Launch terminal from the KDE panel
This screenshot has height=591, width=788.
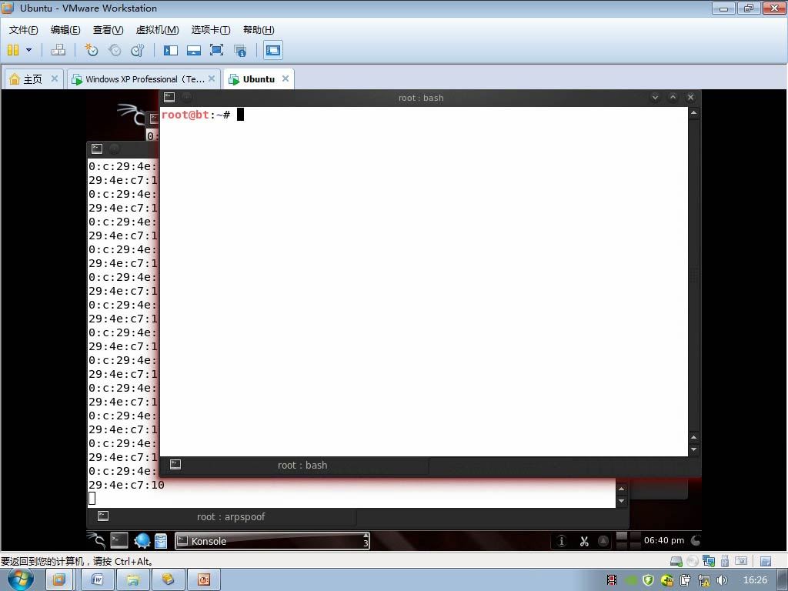[119, 541]
